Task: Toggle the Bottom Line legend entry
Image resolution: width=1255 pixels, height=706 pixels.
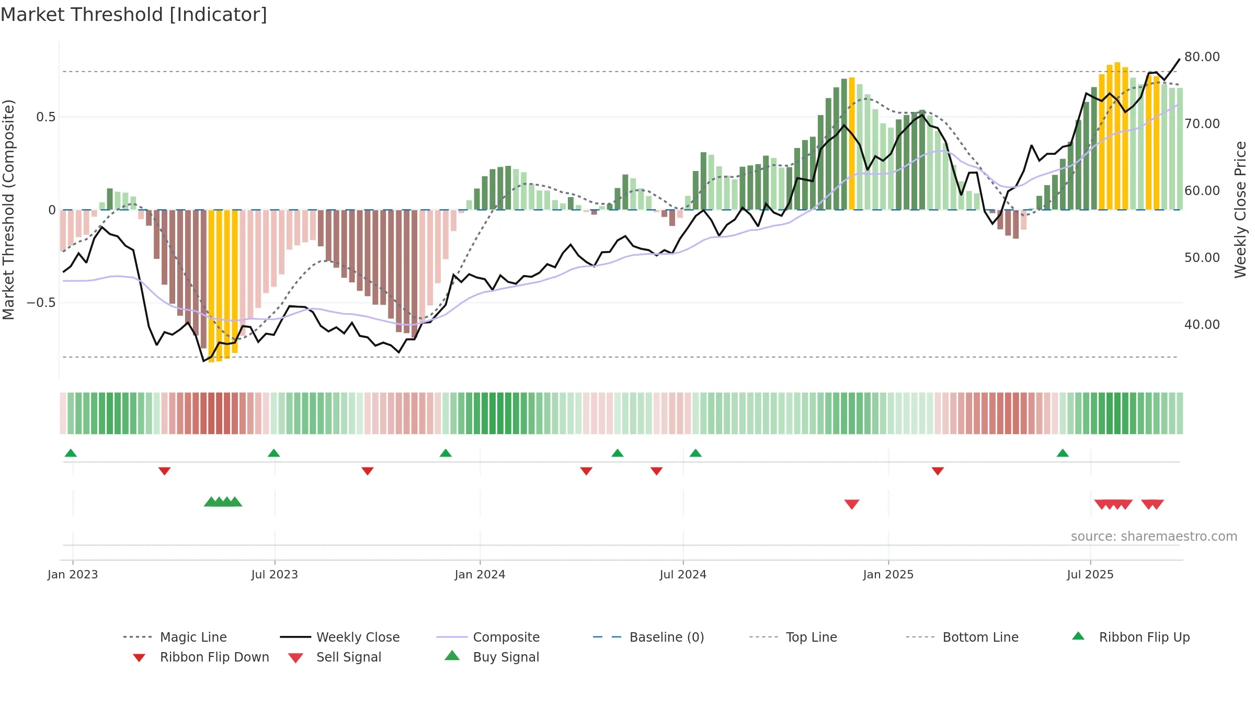Action: [x=962, y=637]
